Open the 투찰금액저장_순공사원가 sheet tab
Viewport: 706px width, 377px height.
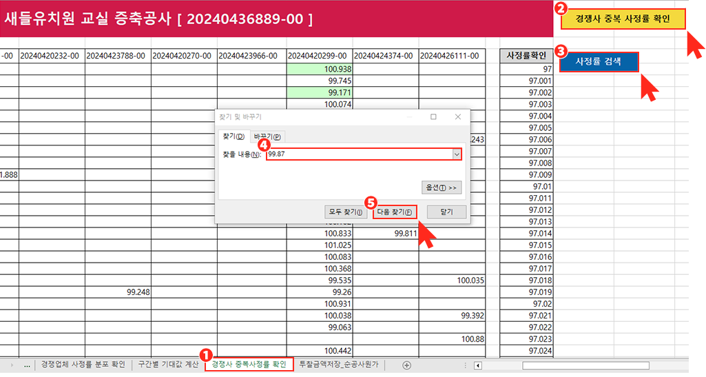point(339,364)
